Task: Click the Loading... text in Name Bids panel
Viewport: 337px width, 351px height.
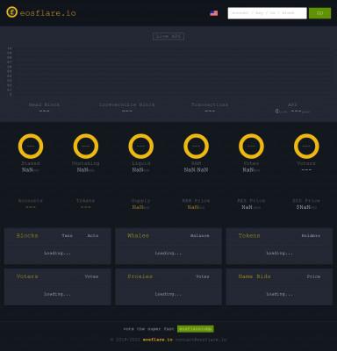Action: click(279, 294)
